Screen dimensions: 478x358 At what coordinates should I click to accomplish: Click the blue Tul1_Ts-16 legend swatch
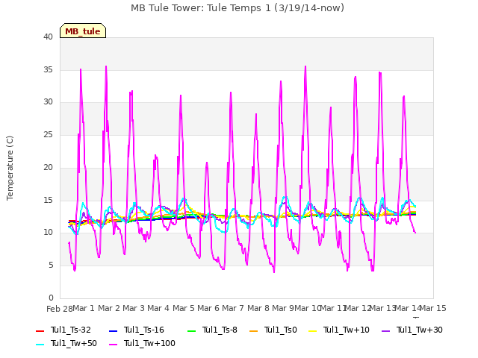tap(113, 330)
